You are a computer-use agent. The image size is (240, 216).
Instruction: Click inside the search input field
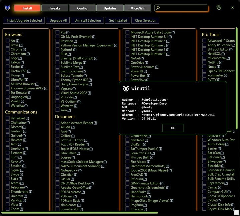[184, 8]
